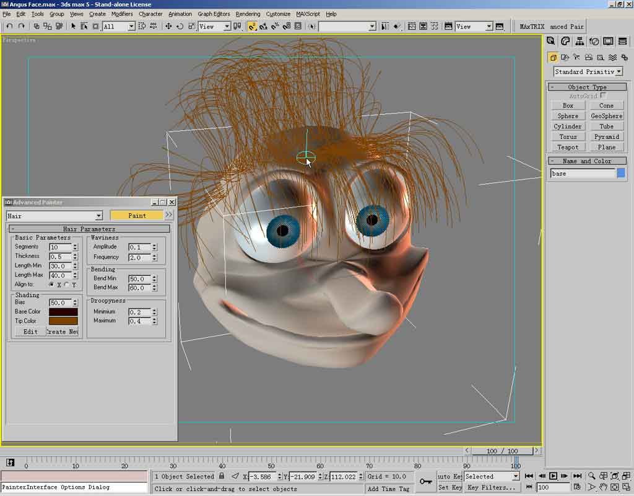Screen dimensions: 634x496
Task: Open the Modify command panel tab
Action: [x=565, y=42]
